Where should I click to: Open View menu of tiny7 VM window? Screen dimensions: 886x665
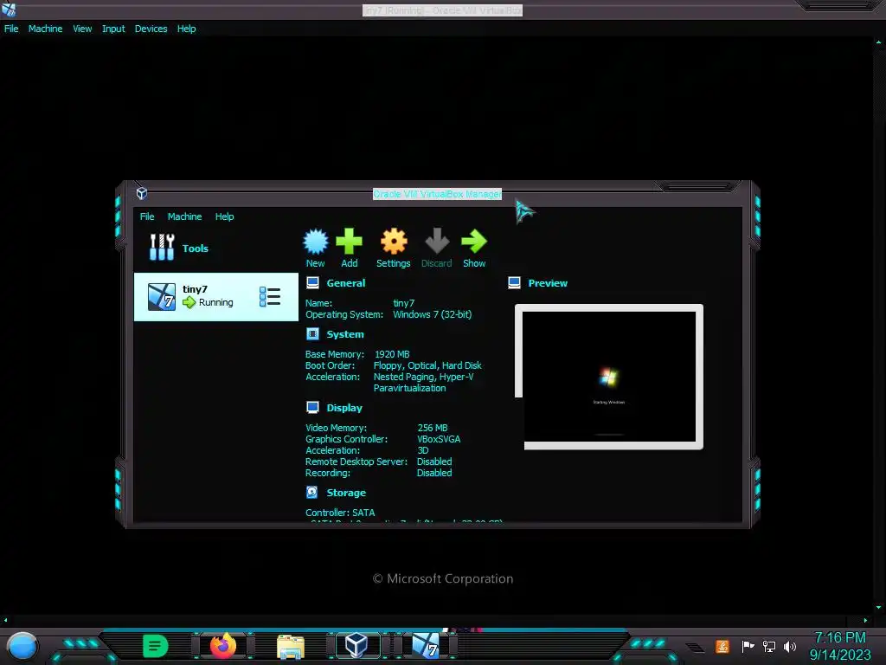[82, 29]
